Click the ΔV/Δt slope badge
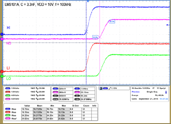Image resolution: width=171 pixels, height=124 pixels. point(56,99)
